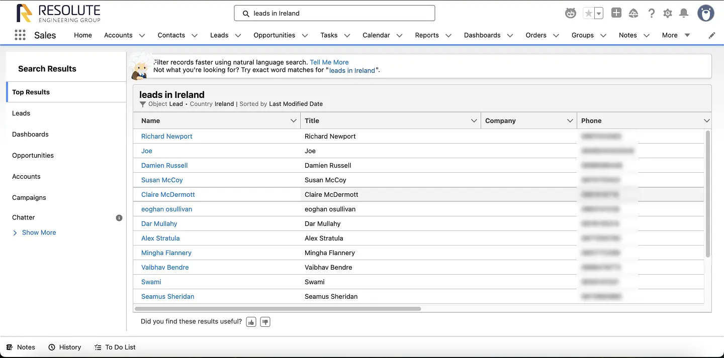724x358 pixels.
Task: Click the favorites star icon
Action: [x=588, y=14]
